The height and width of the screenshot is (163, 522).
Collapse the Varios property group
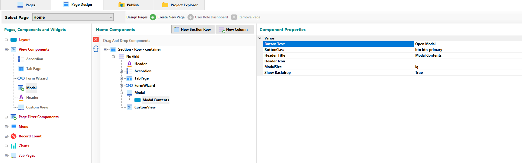260,38
